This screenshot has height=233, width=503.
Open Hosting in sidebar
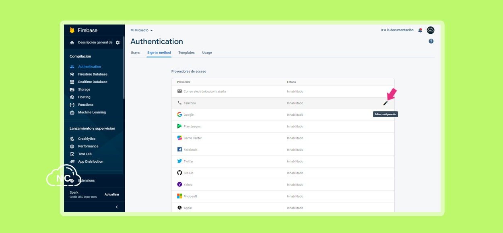pos(84,97)
